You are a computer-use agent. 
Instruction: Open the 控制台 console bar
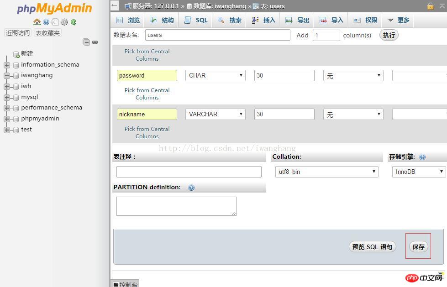click(x=125, y=283)
